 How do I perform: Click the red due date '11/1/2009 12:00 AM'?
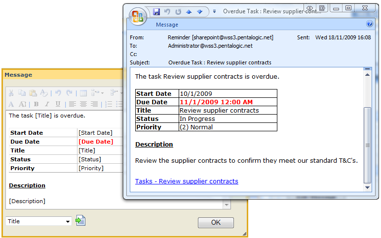(216, 102)
